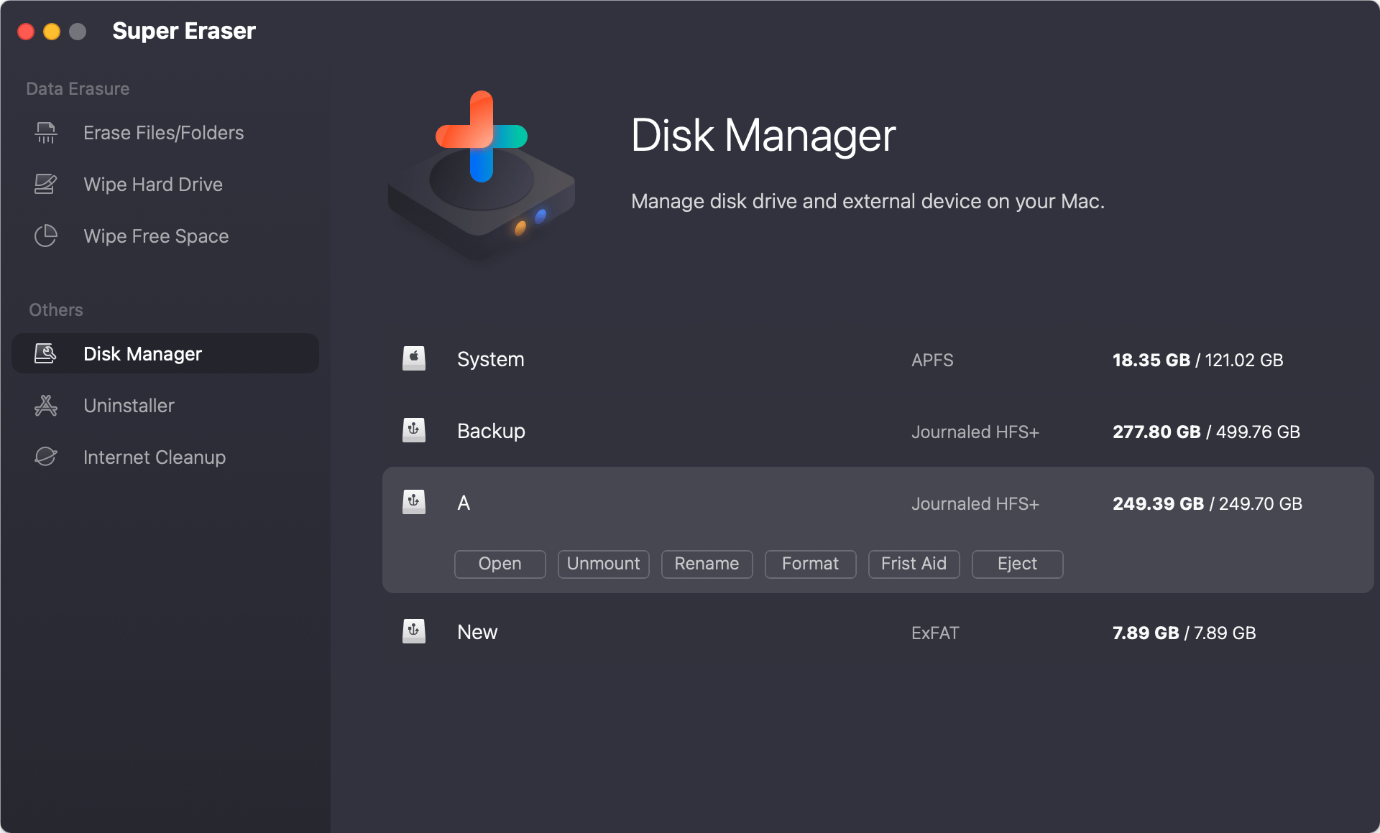The height and width of the screenshot is (833, 1380).
Task: Unmount volume A
Action: [603, 564]
